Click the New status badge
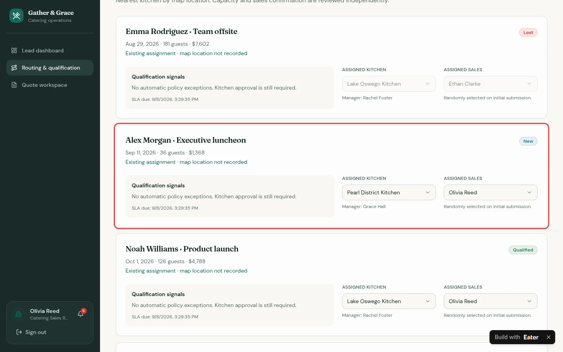Image resolution: width=563 pixels, height=352 pixels. (528, 141)
